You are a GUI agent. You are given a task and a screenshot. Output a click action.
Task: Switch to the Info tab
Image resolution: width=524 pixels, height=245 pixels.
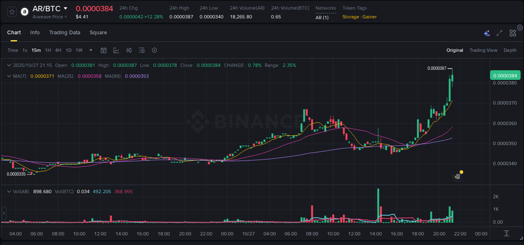coord(35,33)
